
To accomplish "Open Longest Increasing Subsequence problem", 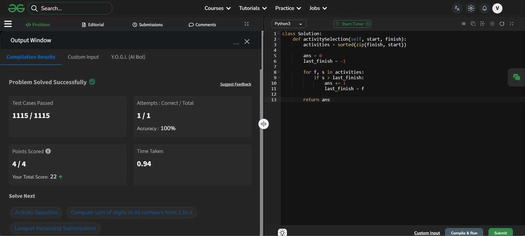I will point(55,228).
